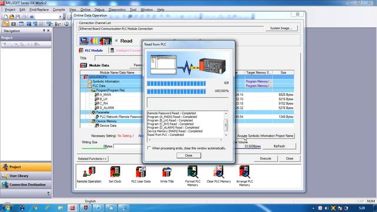Image resolution: width=377 pixels, height=212 pixels.
Task: Open the Compile menu
Action: pyautogui.click(x=59, y=9)
